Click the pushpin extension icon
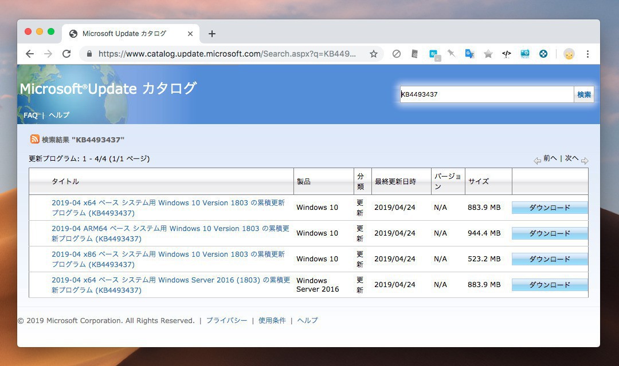The image size is (619, 366). point(452,54)
